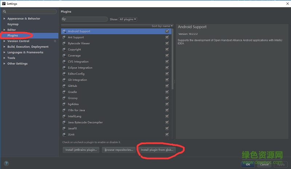Toggle the CVS Integration checkbox

[x=167, y=61]
